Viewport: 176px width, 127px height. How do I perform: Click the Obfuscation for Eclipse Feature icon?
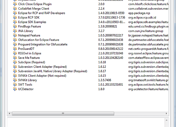15,40
